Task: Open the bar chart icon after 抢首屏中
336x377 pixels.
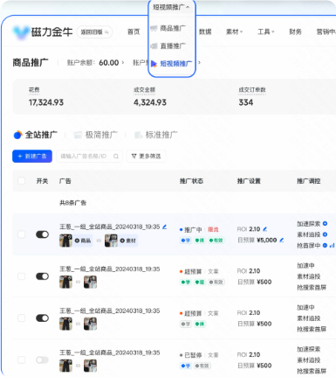Action: click(332, 246)
